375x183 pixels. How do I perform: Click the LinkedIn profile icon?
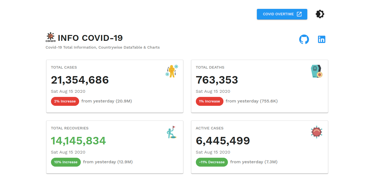coord(322,39)
